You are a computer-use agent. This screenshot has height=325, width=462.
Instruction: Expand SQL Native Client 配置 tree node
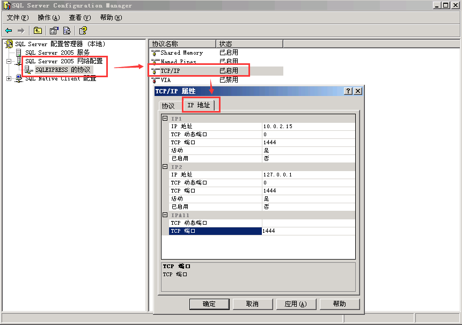click(x=9, y=79)
